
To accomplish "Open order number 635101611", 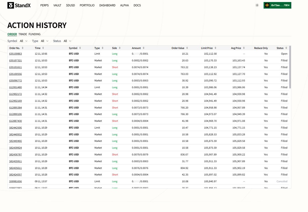I will (x=15, y=67).
